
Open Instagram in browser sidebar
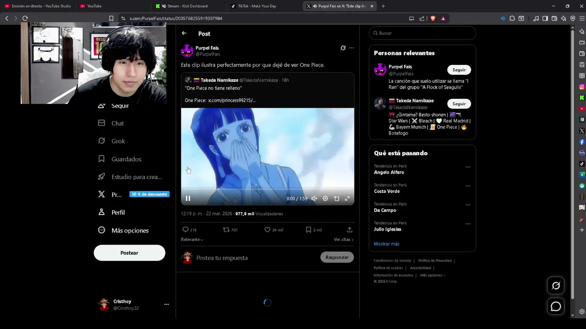click(582, 87)
